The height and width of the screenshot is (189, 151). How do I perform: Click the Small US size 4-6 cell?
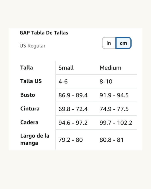click(63, 82)
